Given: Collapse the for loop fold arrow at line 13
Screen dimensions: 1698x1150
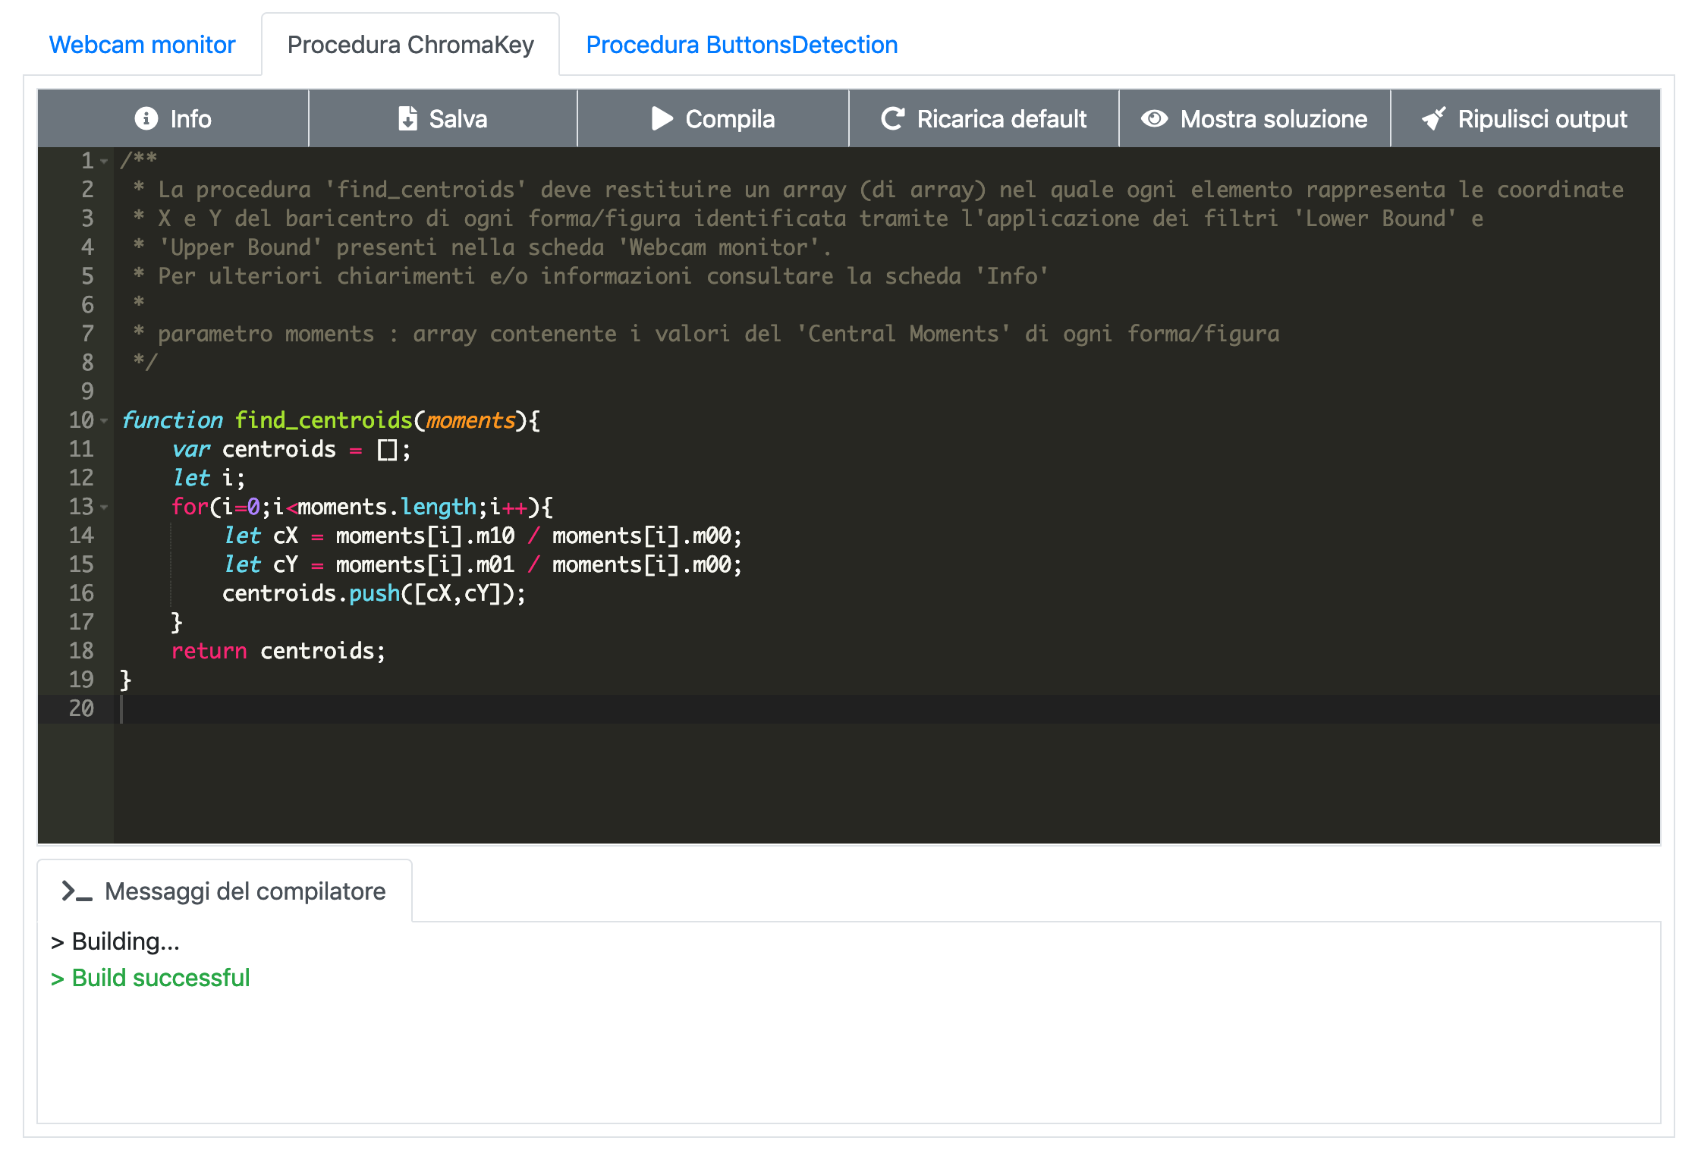Looking at the screenshot, I should (105, 507).
